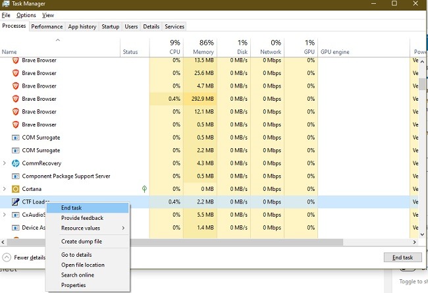428x293 pixels.
Task: Choose Provide feedback in the context menu
Action: pyautogui.click(x=88, y=218)
